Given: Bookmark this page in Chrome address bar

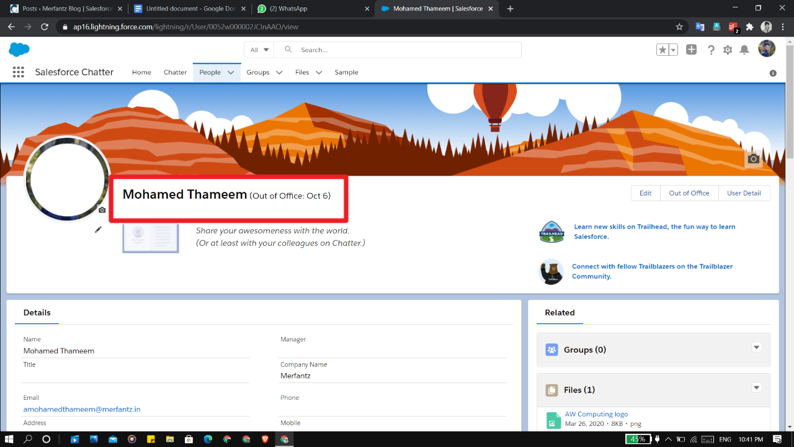Looking at the screenshot, I should coord(679,27).
